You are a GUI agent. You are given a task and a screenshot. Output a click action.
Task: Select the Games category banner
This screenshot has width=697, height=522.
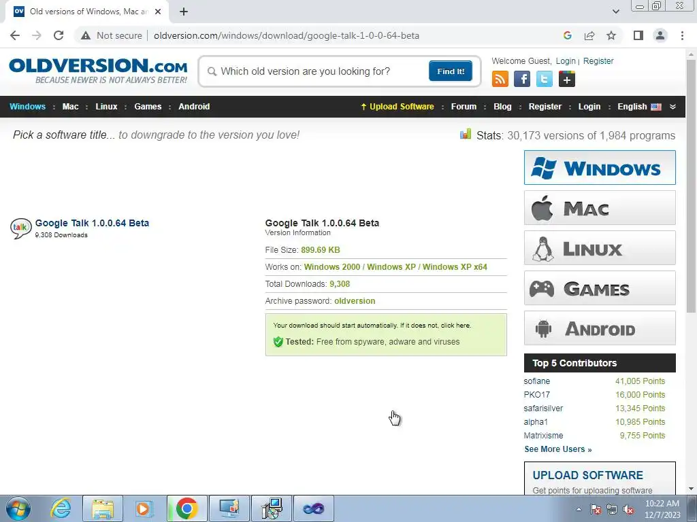tap(600, 288)
